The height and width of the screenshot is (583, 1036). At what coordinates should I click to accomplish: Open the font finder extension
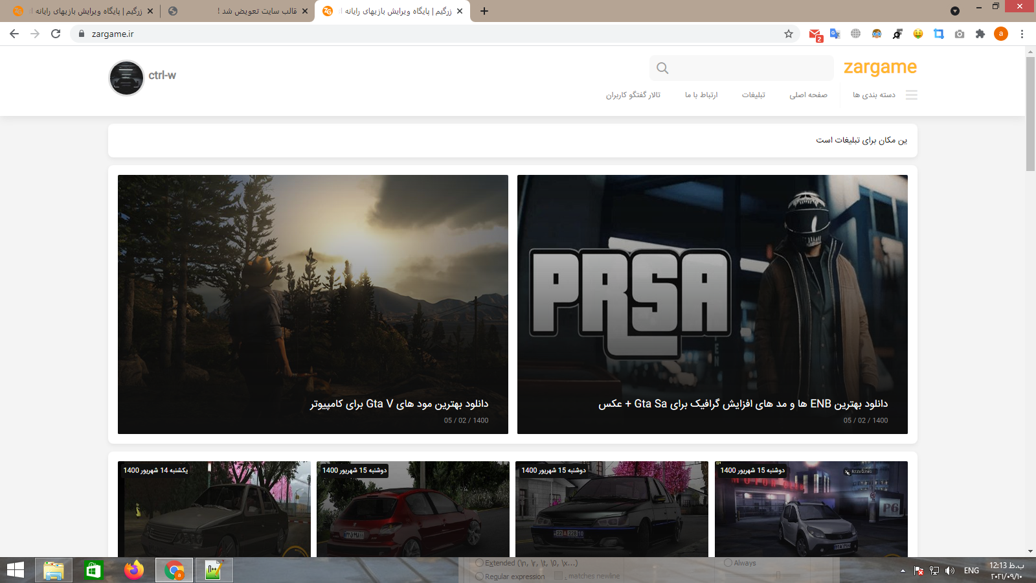pyautogui.click(x=897, y=34)
